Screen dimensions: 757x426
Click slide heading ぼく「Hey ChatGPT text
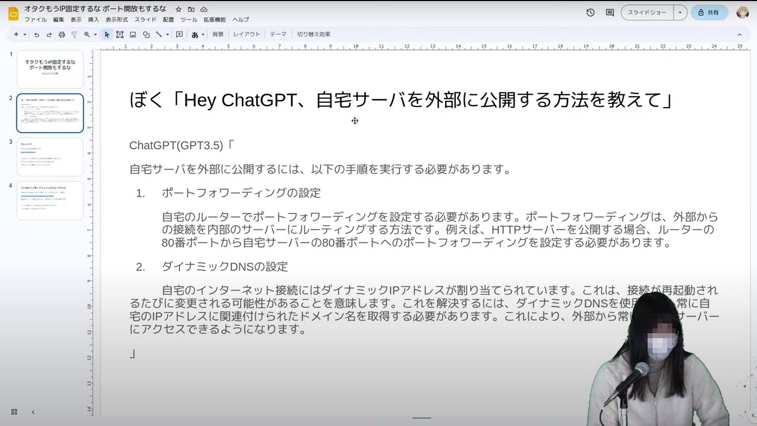(x=401, y=100)
